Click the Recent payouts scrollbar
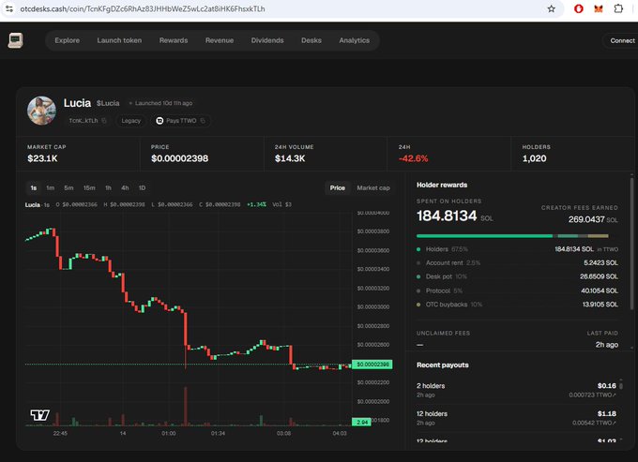Viewport: 638px width, 462px height. click(x=621, y=385)
